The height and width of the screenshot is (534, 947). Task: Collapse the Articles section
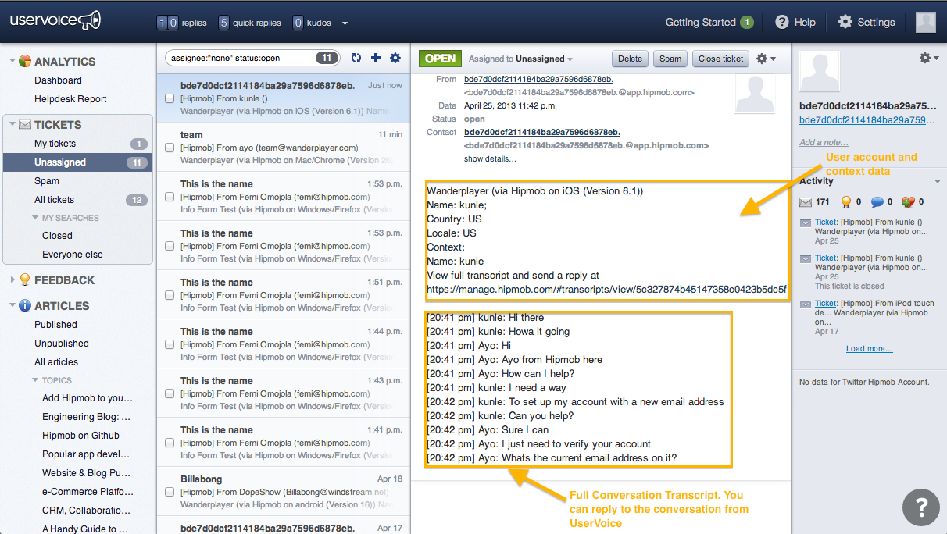pos(12,305)
